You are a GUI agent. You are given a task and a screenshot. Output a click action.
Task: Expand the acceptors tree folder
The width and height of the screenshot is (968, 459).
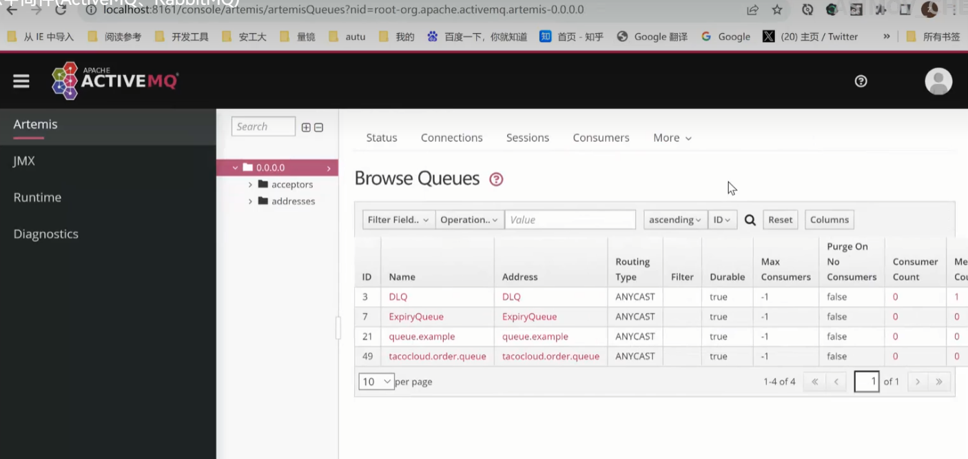point(250,185)
